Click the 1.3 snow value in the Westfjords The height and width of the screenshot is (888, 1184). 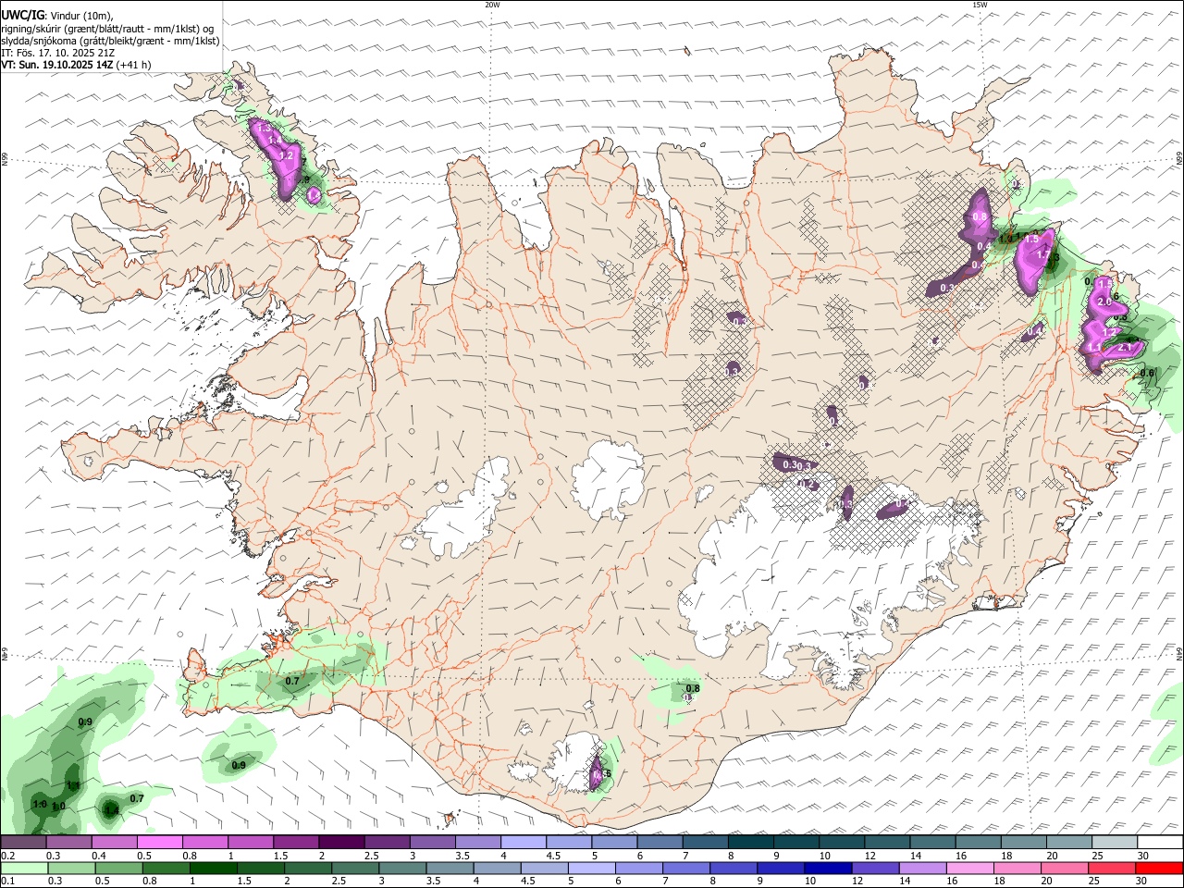coord(265,129)
